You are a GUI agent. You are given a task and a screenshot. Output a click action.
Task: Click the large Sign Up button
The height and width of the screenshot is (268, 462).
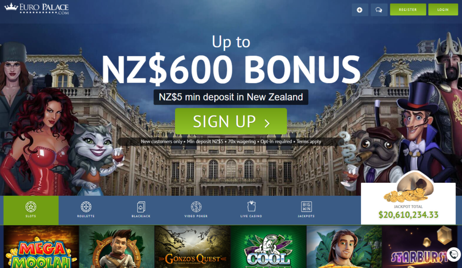231,121
